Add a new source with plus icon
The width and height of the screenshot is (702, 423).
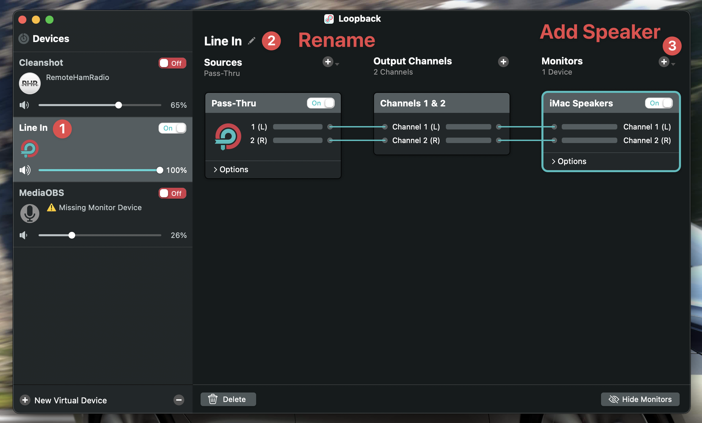(x=328, y=62)
